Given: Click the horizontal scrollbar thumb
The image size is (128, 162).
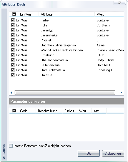Looking at the screenshot, I should pyautogui.click(x=65, y=92).
